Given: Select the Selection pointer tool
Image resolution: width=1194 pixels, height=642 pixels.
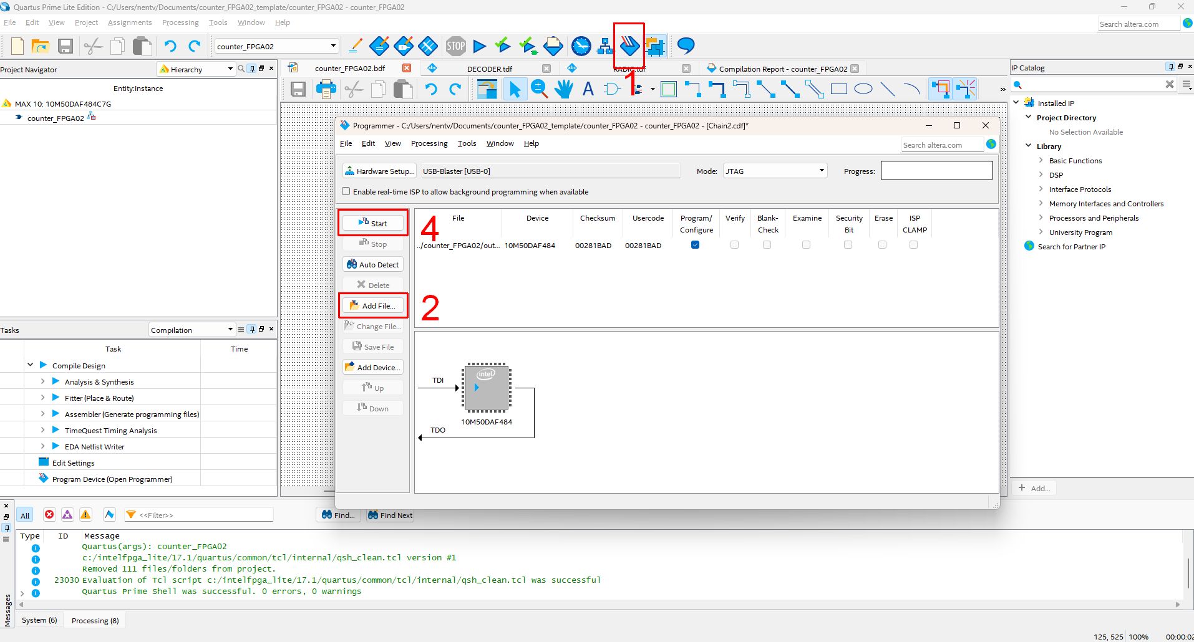Looking at the screenshot, I should [515, 89].
